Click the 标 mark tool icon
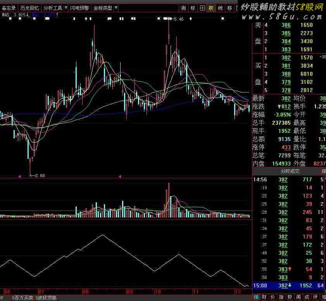The image size is (326, 301). point(193,8)
